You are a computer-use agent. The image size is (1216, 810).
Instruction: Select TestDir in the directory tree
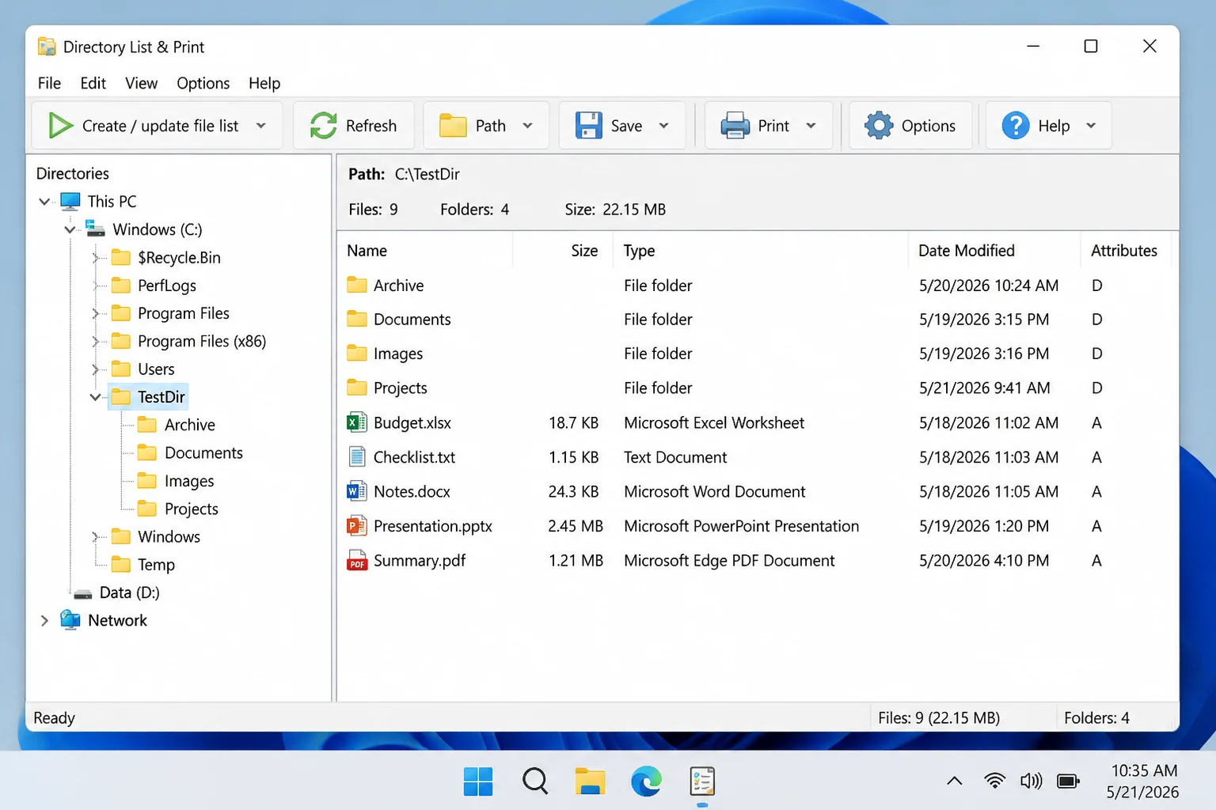161,397
